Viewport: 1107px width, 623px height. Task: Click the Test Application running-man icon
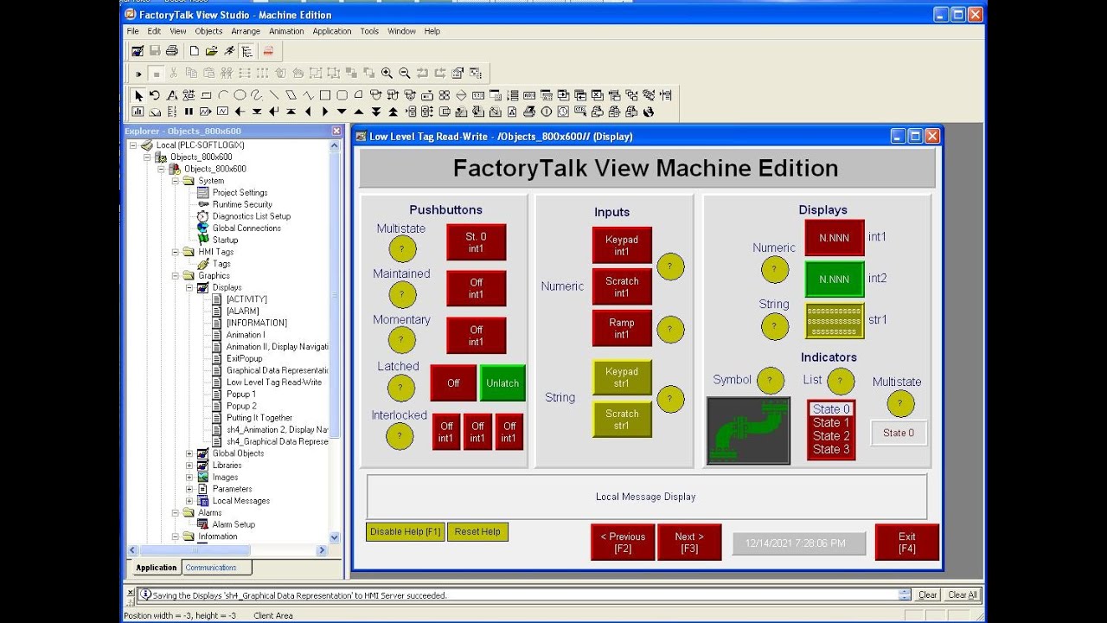[229, 51]
